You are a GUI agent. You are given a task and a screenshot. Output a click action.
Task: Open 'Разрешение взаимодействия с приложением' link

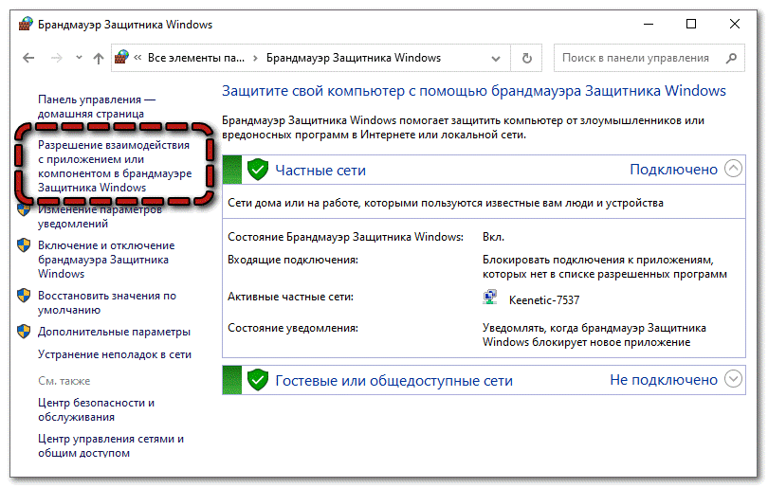[115, 167]
